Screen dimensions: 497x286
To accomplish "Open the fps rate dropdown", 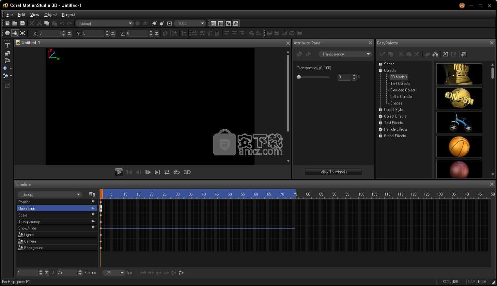I will pos(114,273).
